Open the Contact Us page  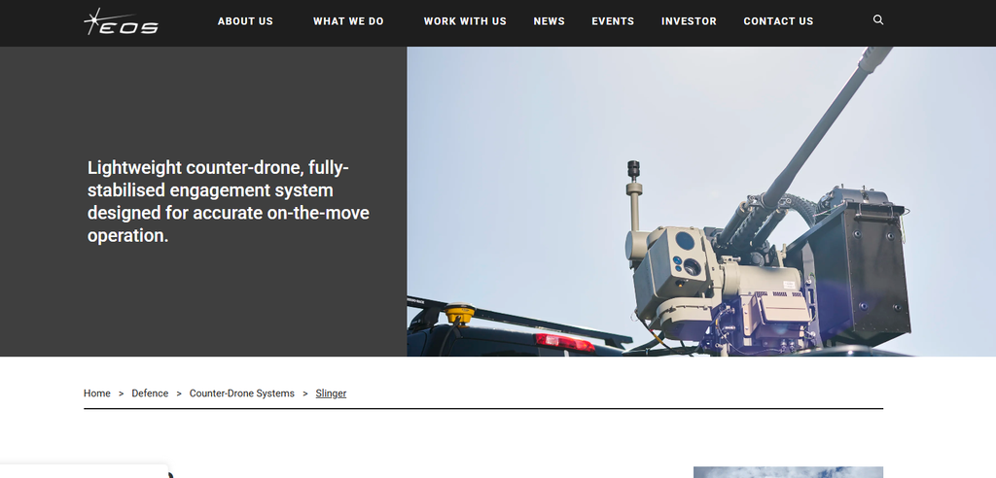(778, 21)
